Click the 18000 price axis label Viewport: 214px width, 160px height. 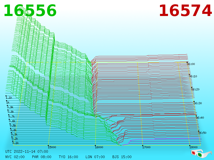(x=193, y=147)
